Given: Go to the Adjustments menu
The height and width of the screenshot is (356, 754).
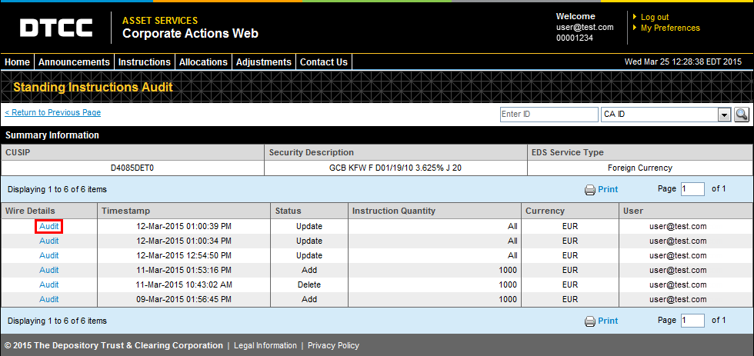Looking at the screenshot, I should 264,62.
